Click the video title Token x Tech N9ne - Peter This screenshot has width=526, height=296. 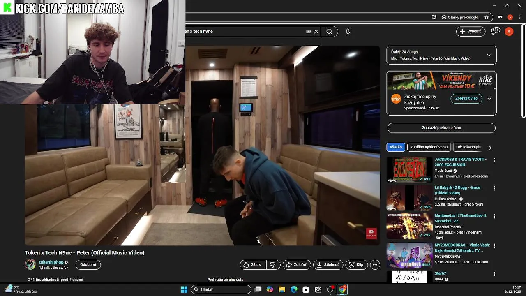[85, 253]
